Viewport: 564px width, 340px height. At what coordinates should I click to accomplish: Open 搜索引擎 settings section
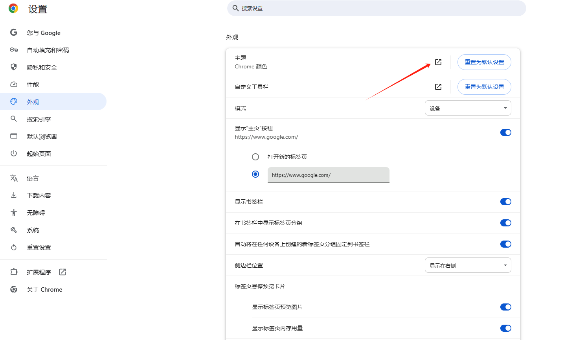coord(53,119)
